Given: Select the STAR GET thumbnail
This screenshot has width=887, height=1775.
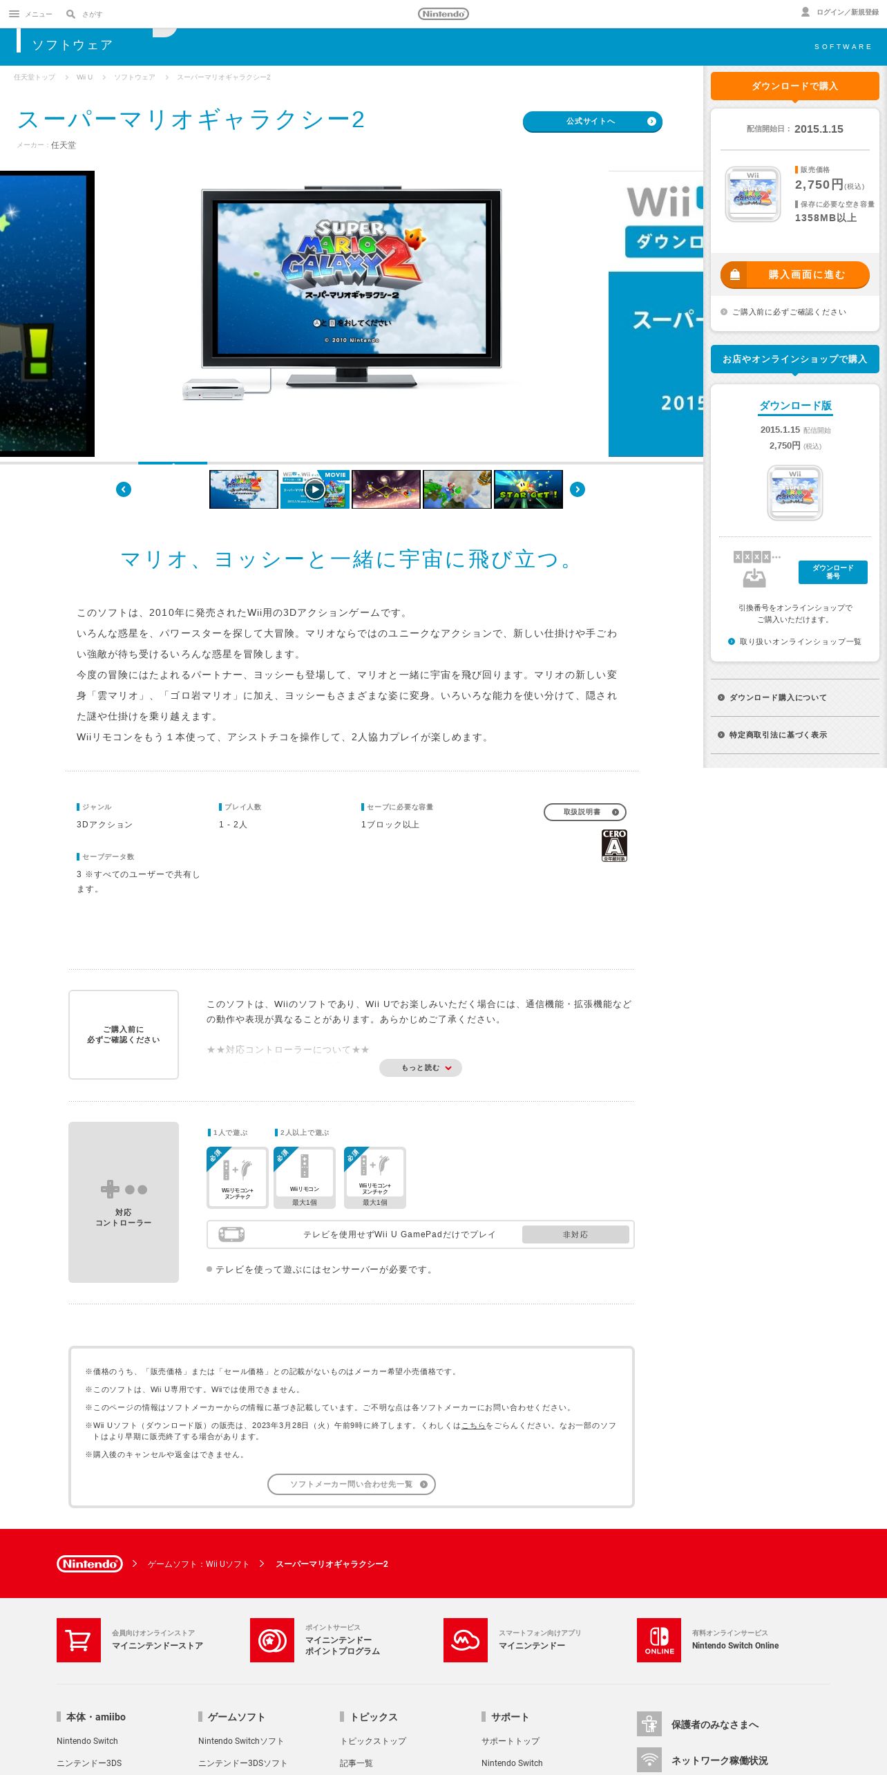Looking at the screenshot, I should pyautogui.click(x=528, y=489).
